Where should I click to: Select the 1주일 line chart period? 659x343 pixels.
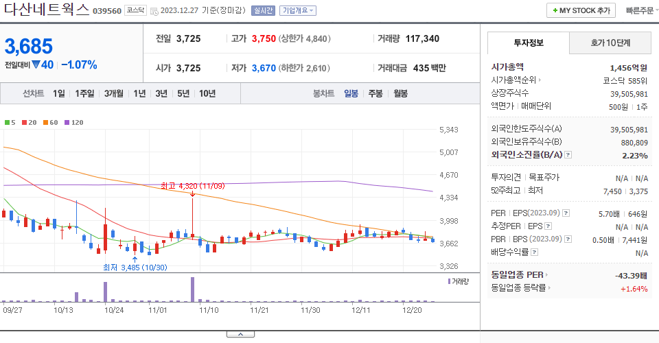pos(84,93)
